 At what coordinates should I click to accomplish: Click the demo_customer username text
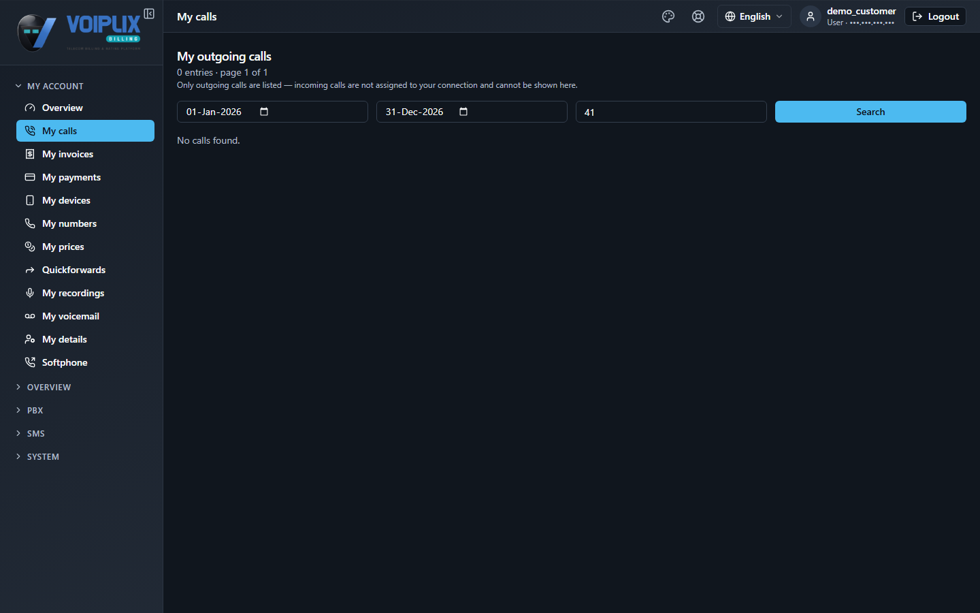tap(861, 11)
